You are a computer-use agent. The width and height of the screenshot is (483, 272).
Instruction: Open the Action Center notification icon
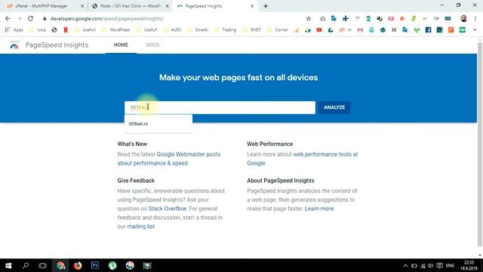click(439, 266)
